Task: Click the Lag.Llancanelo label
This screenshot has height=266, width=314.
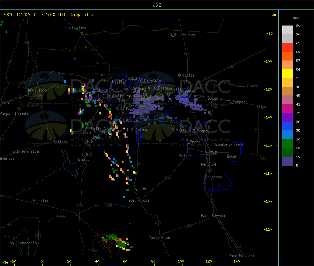Action: tap(22, 243)
